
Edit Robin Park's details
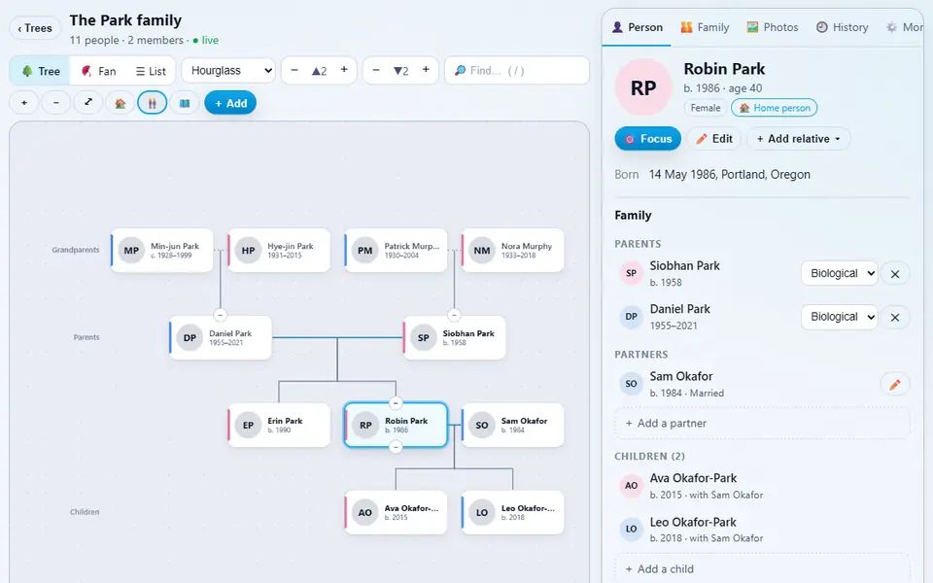click(714, 139)
